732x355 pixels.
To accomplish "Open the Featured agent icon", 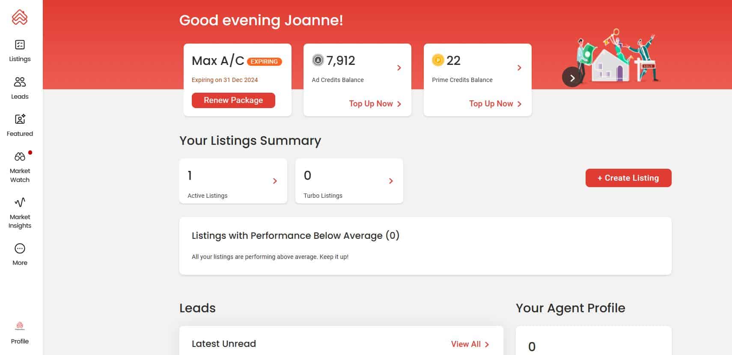I will coord(20,119).
